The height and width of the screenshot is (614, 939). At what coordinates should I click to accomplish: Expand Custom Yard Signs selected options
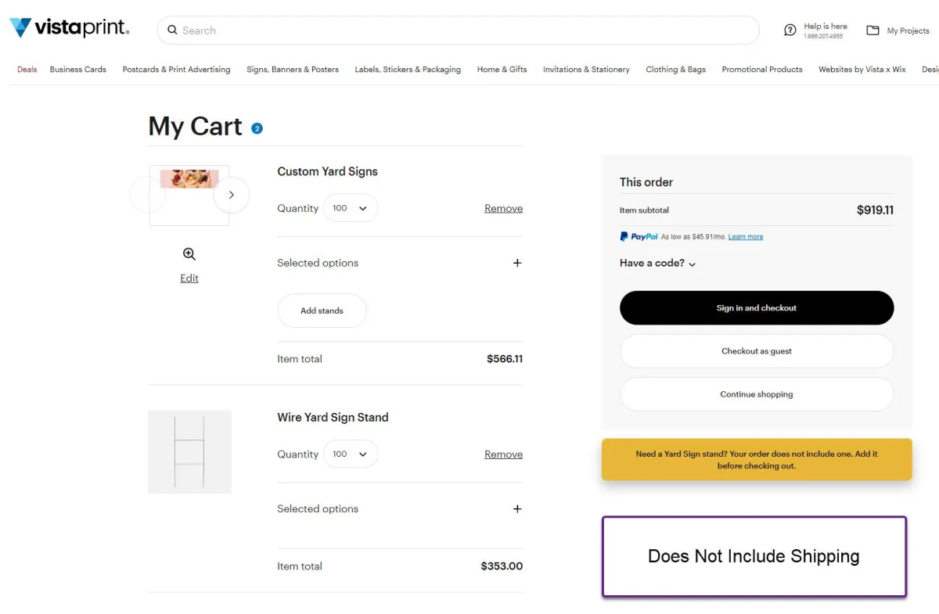point(516,263)
